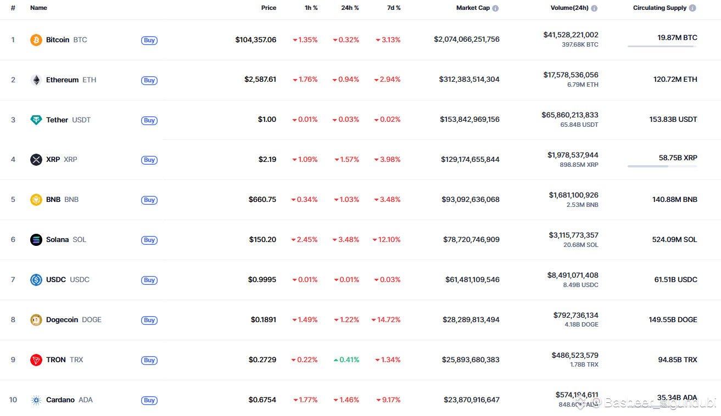Click the Bitcoin coin logo icon
721x416 pixels.
pos(36,40)
